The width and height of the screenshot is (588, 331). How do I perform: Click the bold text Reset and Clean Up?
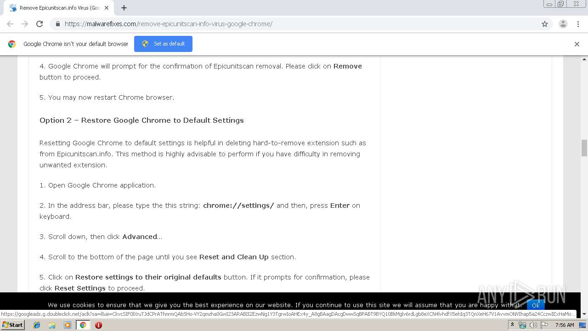(x=234, y=257)
